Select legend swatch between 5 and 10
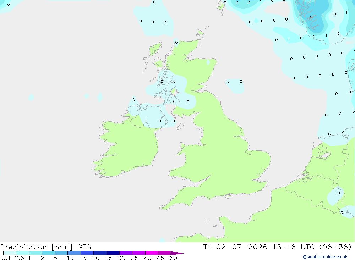Image resolution: width=355 pixels, height=260 pixels. [61, 253]
